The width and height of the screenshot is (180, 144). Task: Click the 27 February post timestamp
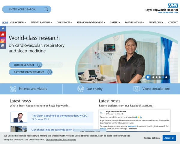coord(113,114)
